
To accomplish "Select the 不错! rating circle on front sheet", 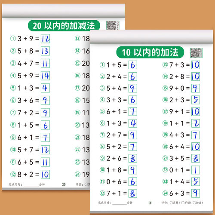I will point(183,203).
